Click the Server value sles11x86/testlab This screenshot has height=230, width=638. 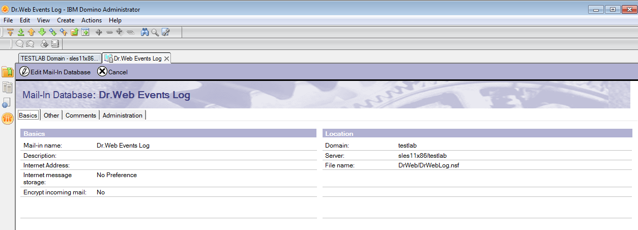(423, 156)
